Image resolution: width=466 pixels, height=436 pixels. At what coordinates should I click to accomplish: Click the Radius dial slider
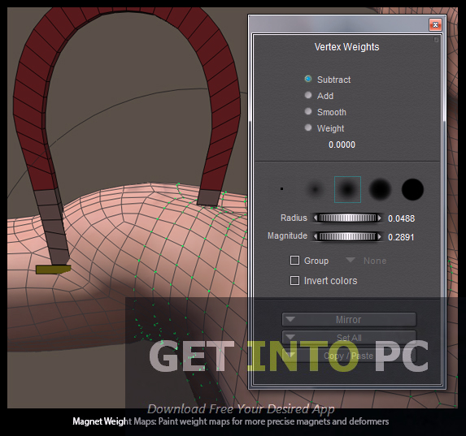(347, 218)
